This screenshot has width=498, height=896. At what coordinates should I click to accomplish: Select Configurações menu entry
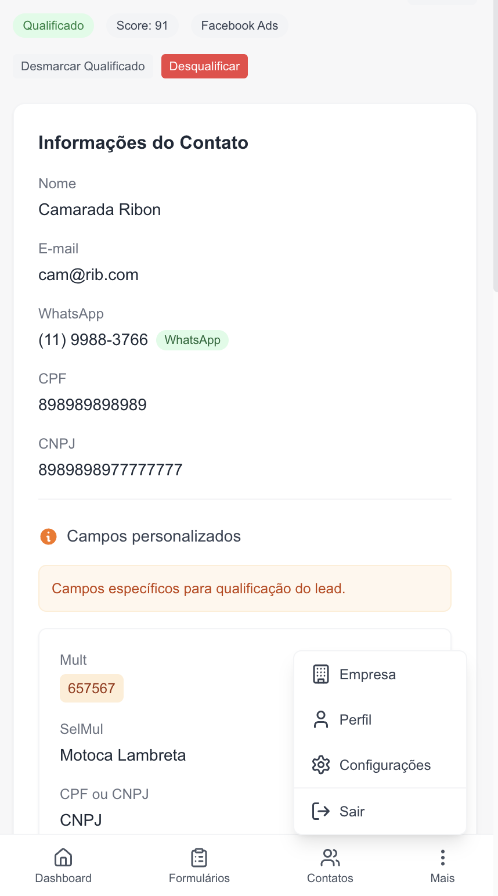pyautogui.click(x=385, y=765)
